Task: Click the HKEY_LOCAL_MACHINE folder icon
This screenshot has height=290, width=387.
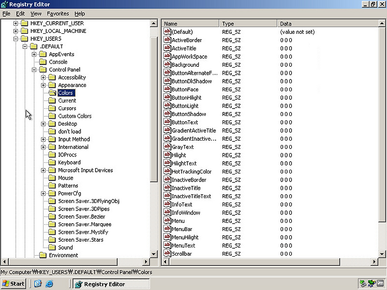Action: coord(24,31)
